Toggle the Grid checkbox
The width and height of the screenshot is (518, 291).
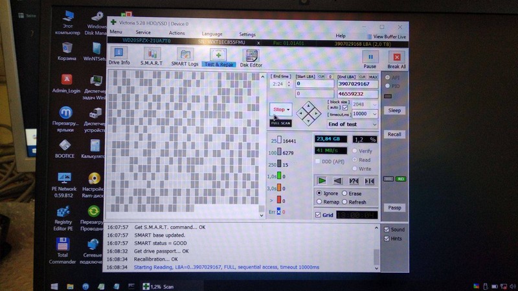[318, 215]
